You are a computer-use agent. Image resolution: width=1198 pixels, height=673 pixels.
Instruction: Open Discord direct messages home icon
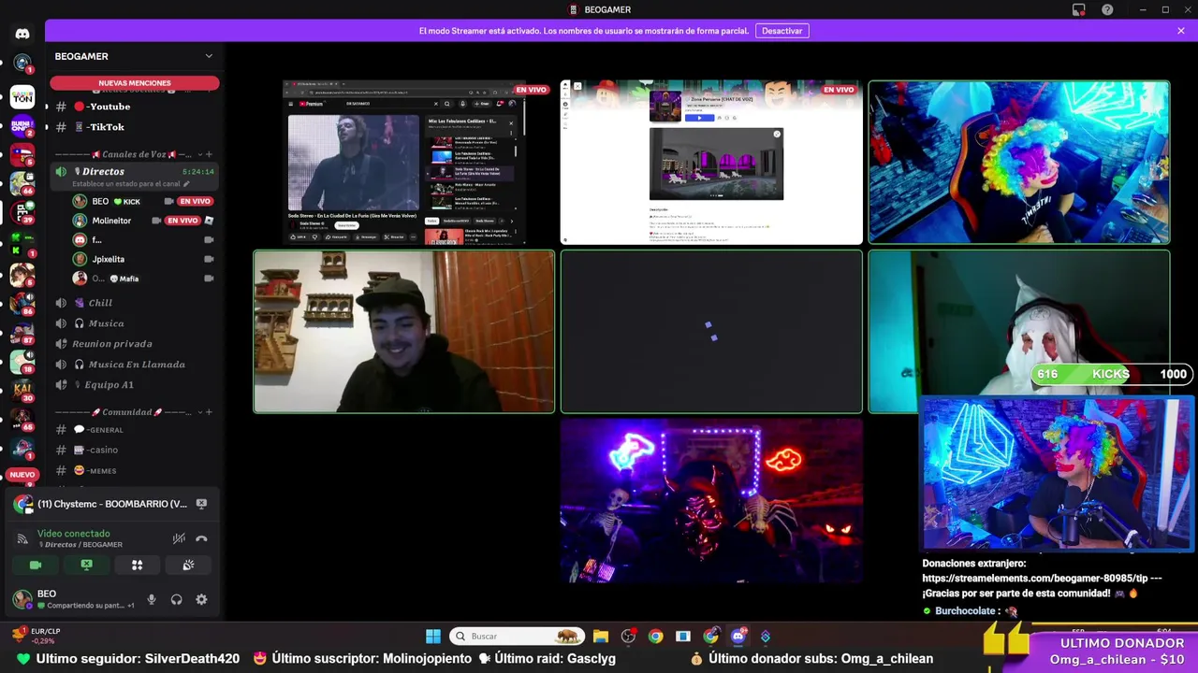click(22, 34)
